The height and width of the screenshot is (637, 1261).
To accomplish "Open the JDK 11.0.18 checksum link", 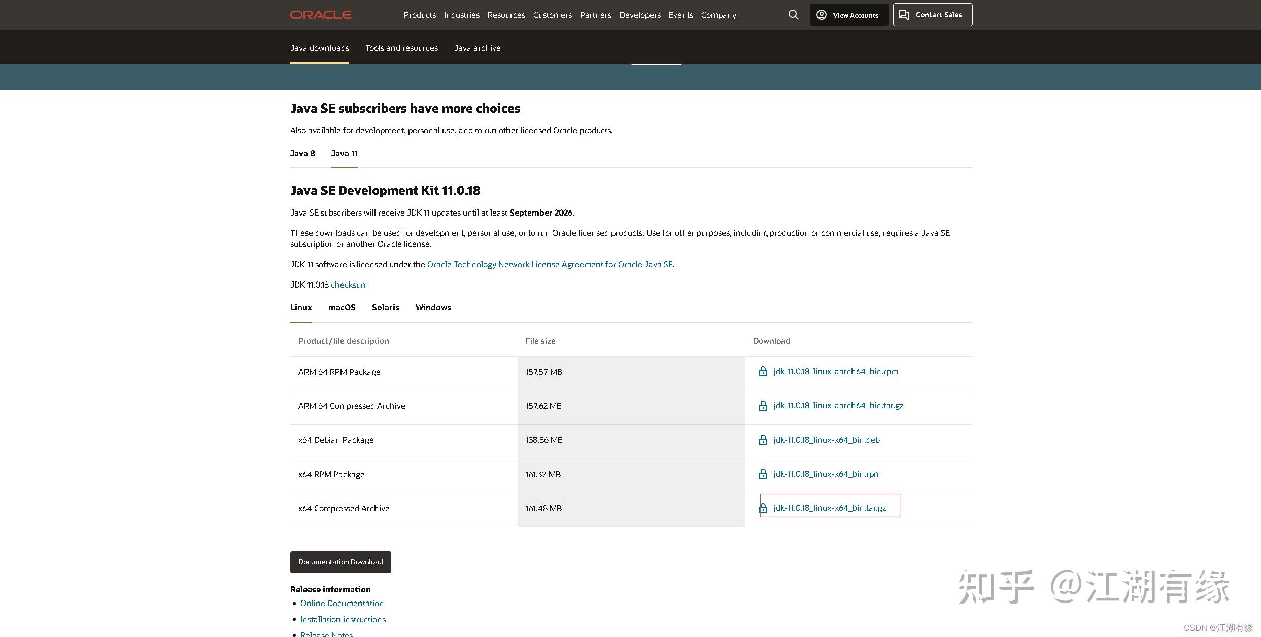I will click(x=349, y=285).
